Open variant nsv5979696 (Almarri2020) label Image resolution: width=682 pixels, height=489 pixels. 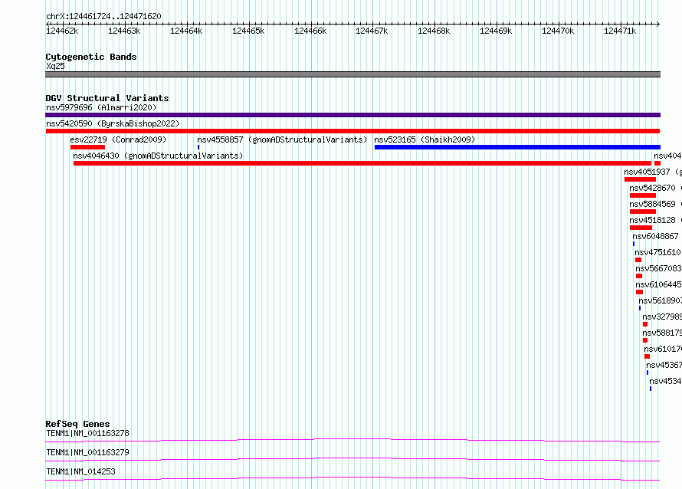click(101, 107)
